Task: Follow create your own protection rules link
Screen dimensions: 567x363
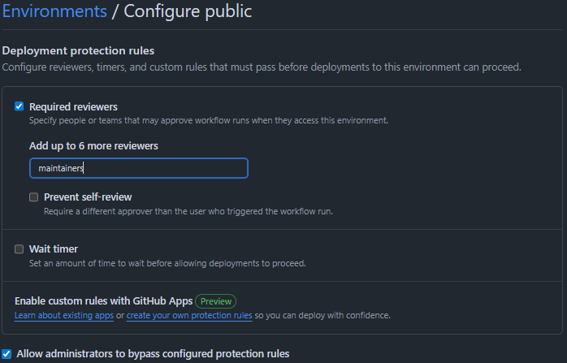Action: [x=188, y=315]
